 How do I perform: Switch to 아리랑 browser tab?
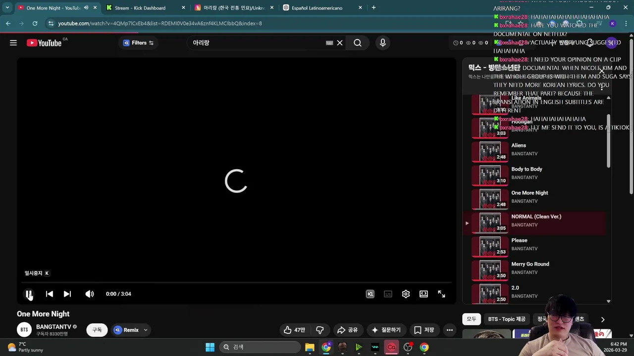(x=234, y=8)
